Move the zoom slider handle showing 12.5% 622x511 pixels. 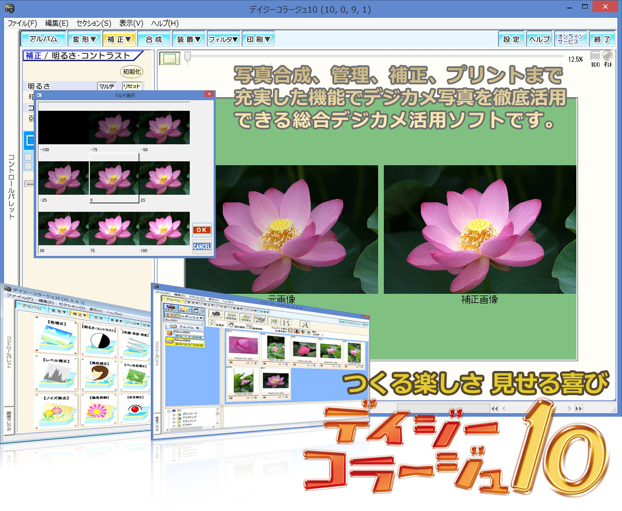click(x=188, y=57)
